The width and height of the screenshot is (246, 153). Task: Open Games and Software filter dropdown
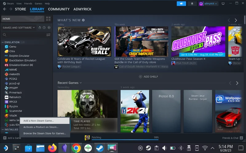tap(19, 28)
